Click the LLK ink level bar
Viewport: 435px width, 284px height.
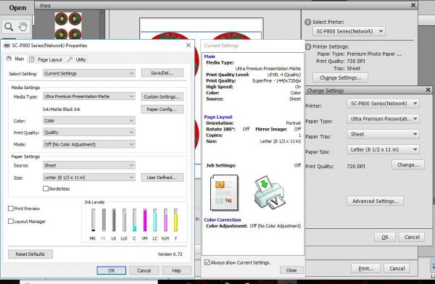click(124, 220)
